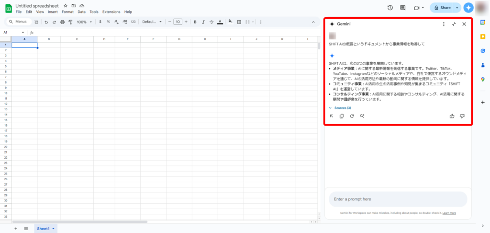
Task: Give the response a thumbs up
Action: coord(452,116)
